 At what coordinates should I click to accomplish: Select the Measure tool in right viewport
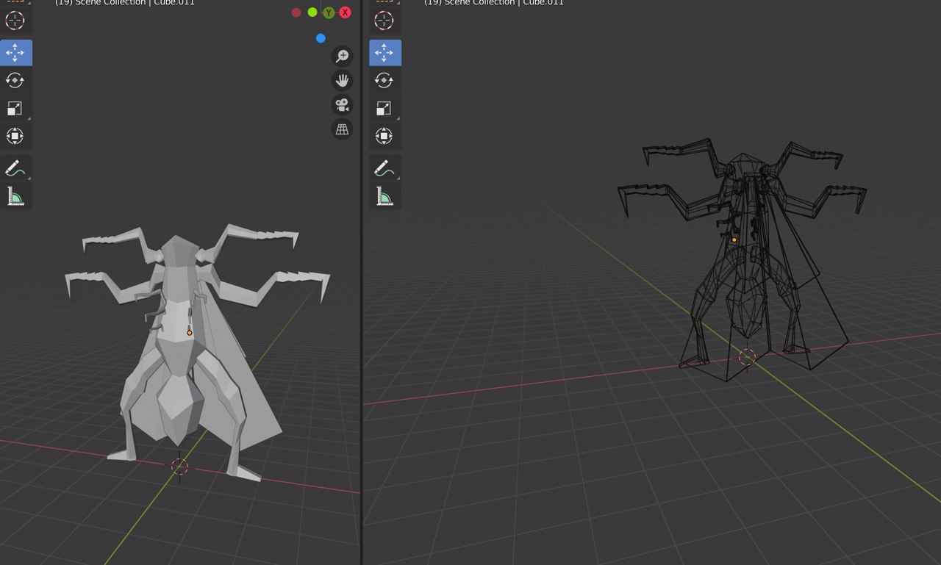pos(384,195)
